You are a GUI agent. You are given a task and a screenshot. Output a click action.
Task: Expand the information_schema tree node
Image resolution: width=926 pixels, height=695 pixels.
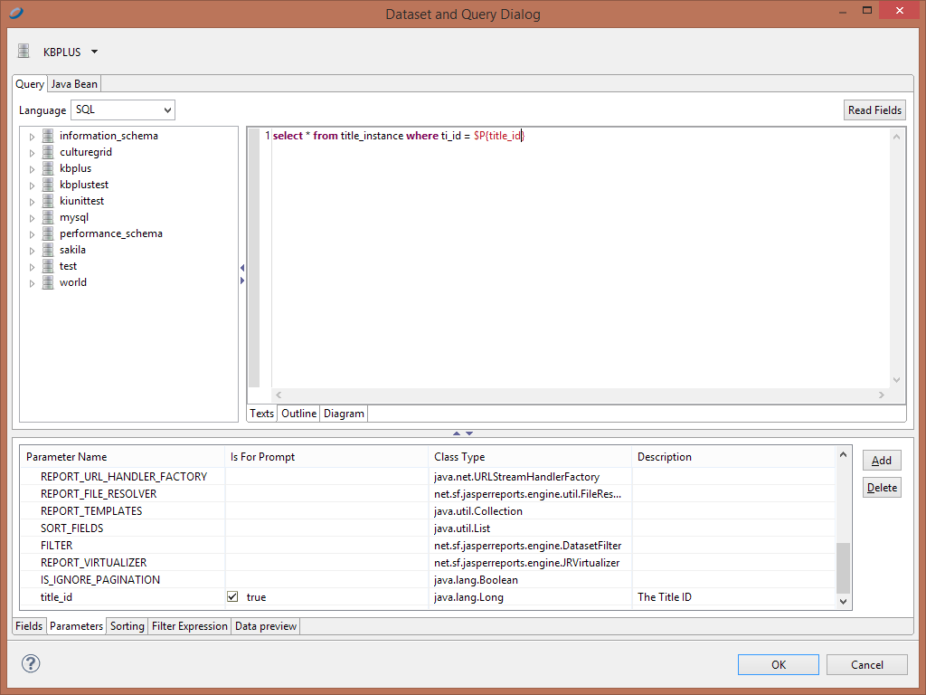pos(32,137)
